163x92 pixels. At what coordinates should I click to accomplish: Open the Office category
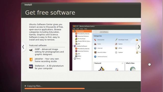point(118,48)
